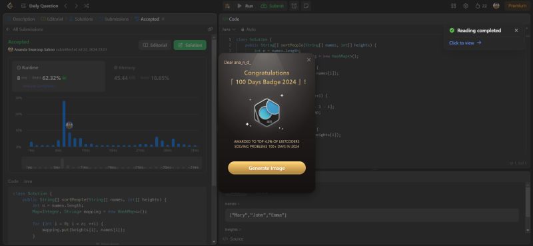Open the Daily Question problem list
This screenshot has height=246, width=533.
click(x=40, y=6)
